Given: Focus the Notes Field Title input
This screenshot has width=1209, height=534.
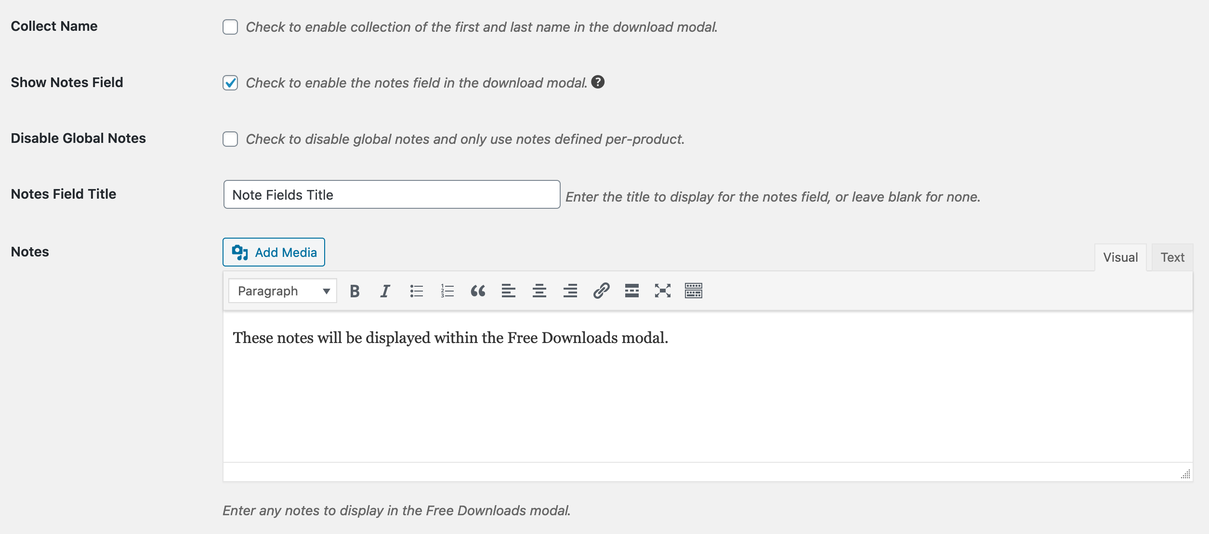Looking at the screenshot, I should pyautogui.click(x=392, y=194).
